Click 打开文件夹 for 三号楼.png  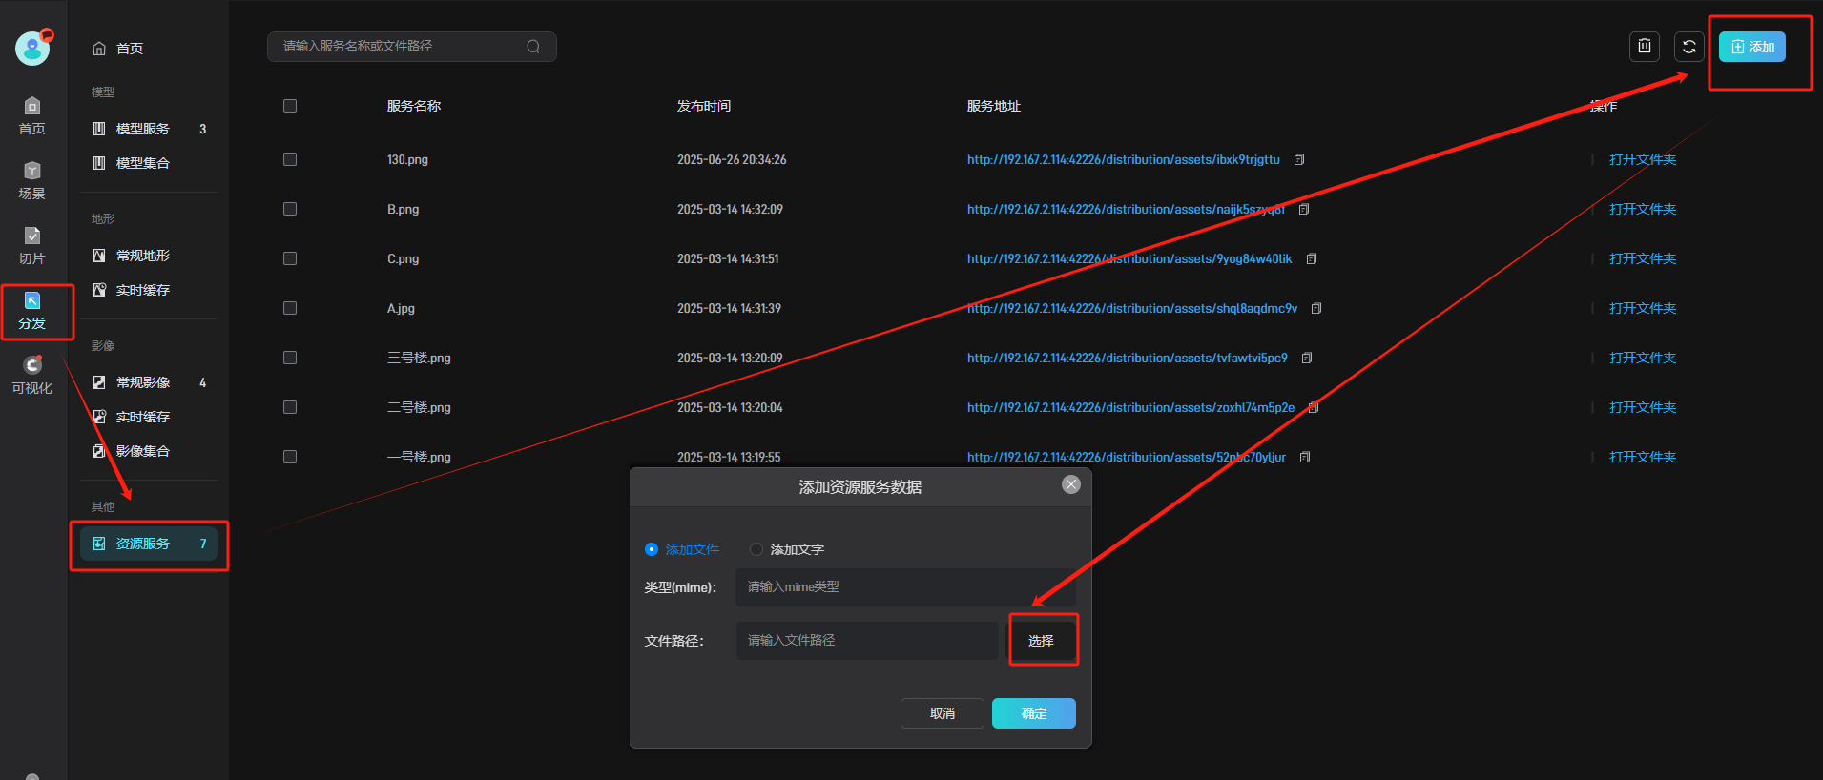pos(1643,359)
